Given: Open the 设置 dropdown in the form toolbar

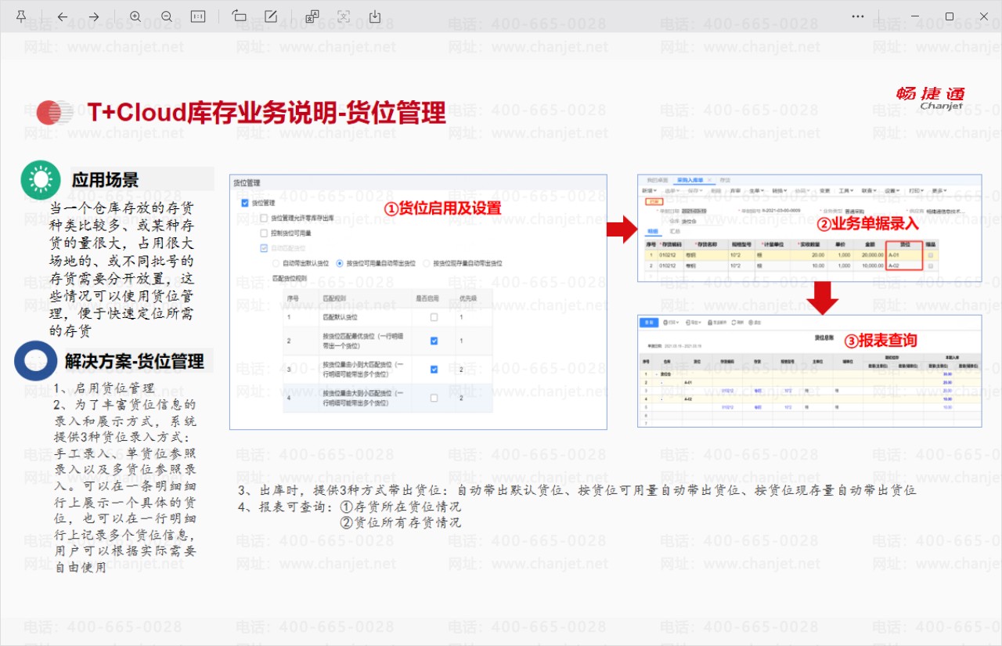Looking at the screenshot, I should (x=892, y=190).
